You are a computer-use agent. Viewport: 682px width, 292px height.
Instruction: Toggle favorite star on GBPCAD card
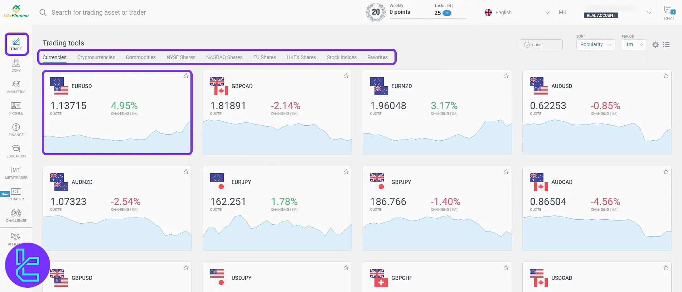346,76
